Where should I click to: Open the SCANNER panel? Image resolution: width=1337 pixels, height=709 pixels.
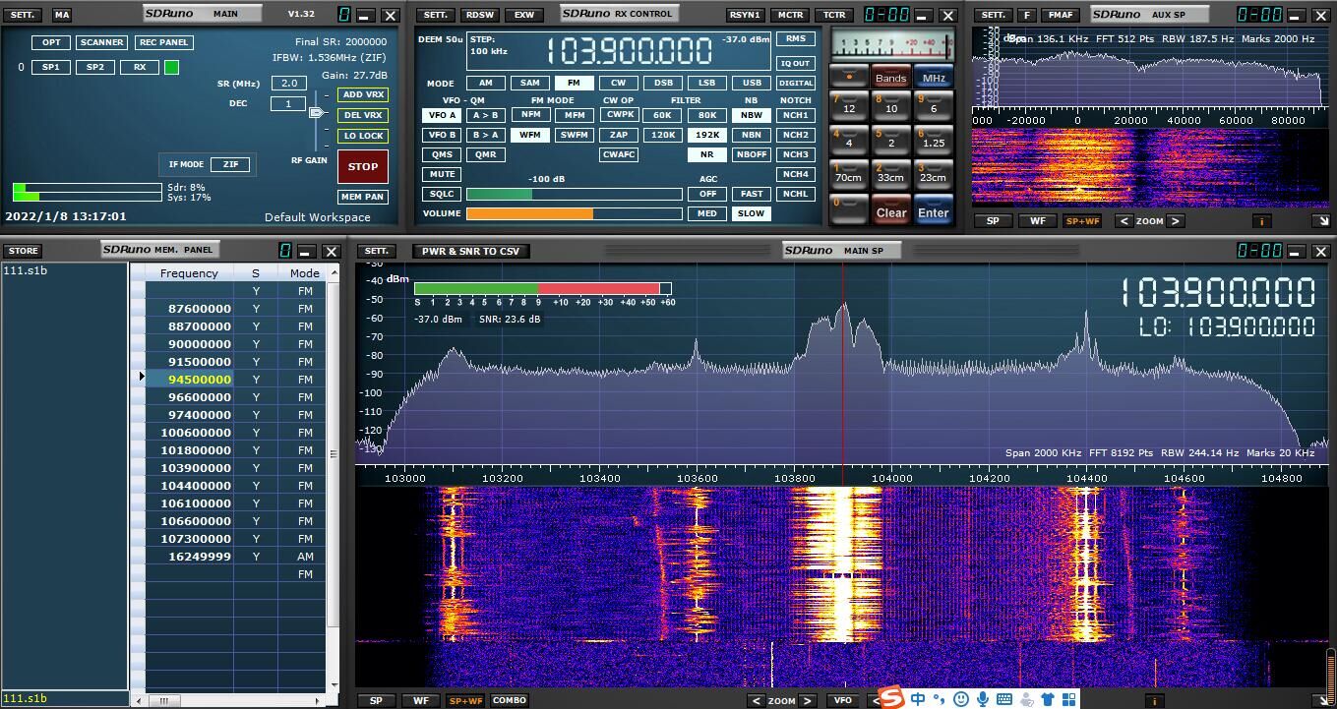(102, 42)
